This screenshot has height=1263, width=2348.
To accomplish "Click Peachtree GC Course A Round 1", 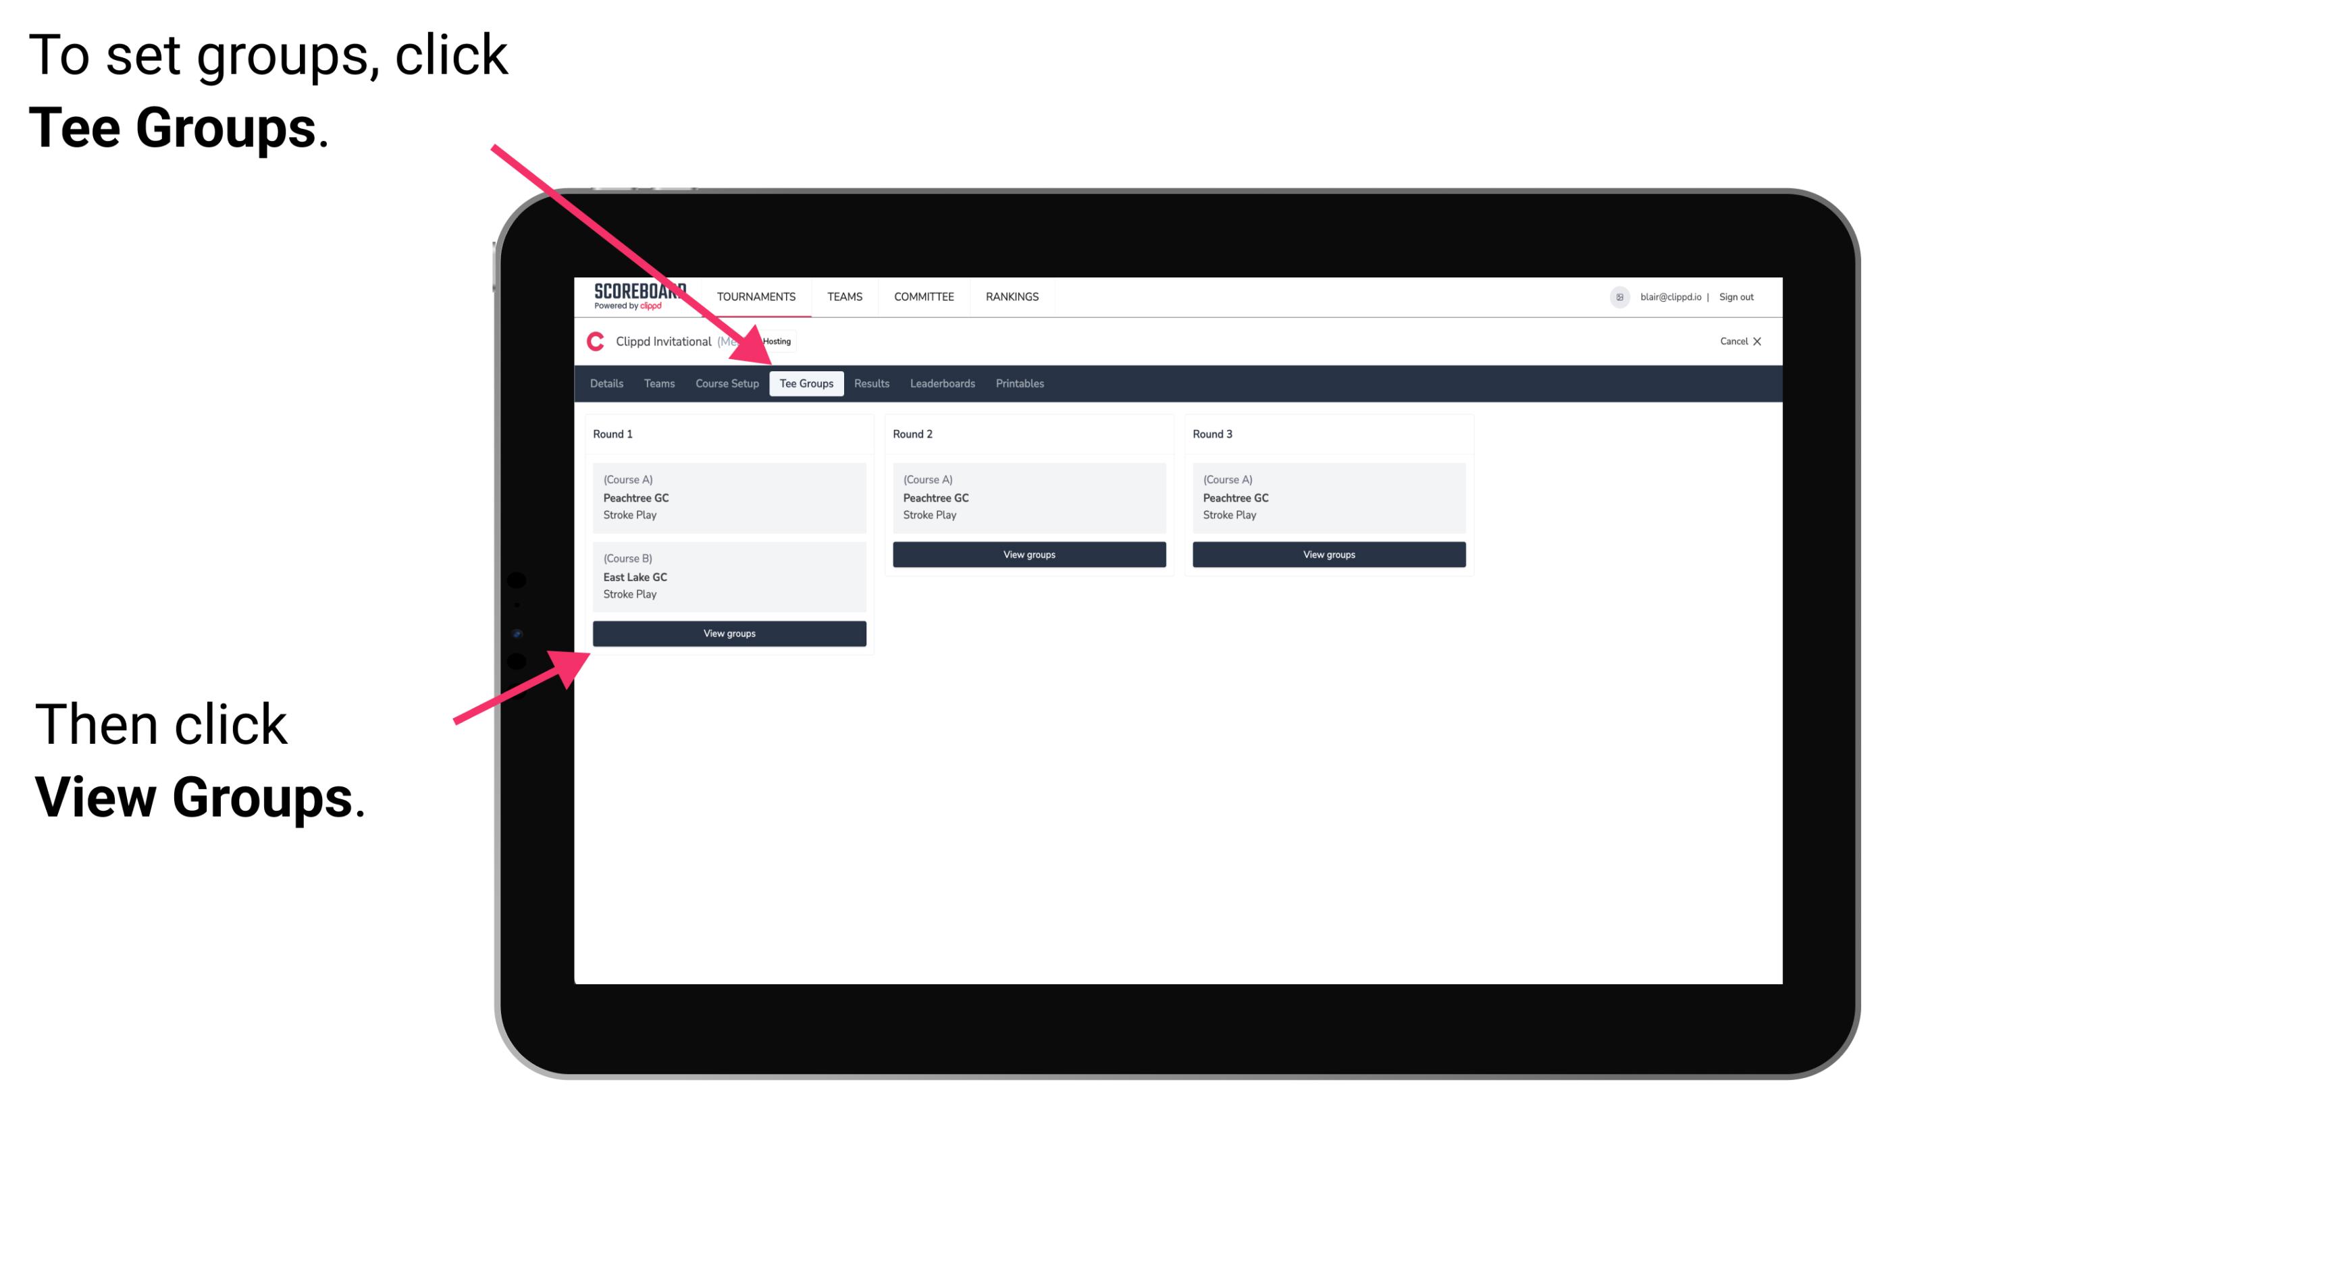I will click(x=727, y=498).
